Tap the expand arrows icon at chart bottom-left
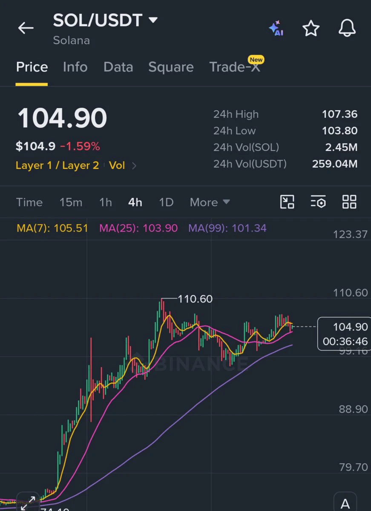 point(28,502)
